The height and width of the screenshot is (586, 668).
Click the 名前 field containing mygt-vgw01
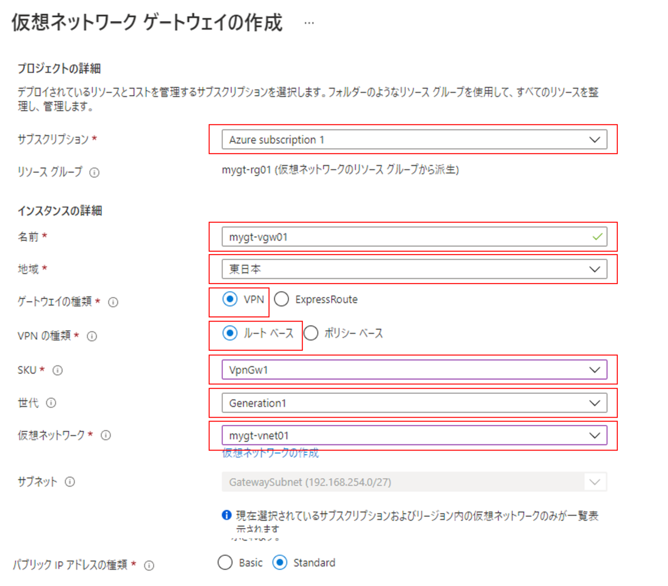[x=390, y=236]
